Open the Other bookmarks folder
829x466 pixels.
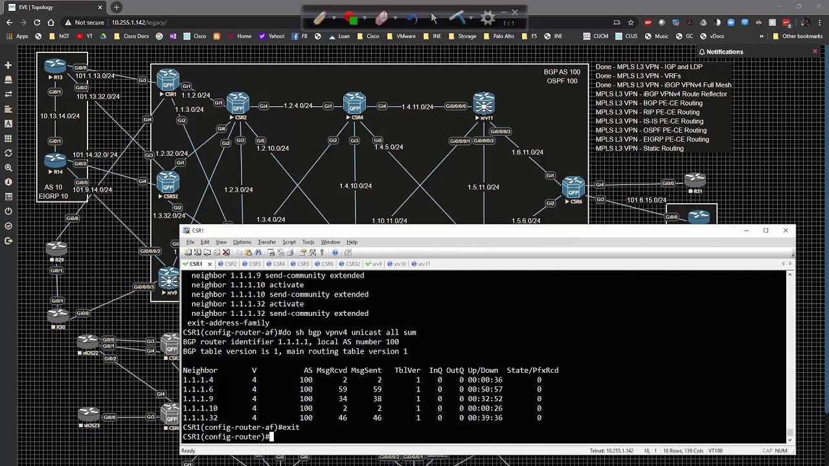tap(797, 36)
